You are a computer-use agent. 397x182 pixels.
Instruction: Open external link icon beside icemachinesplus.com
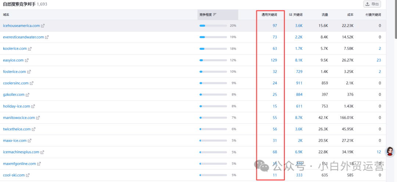42,152
